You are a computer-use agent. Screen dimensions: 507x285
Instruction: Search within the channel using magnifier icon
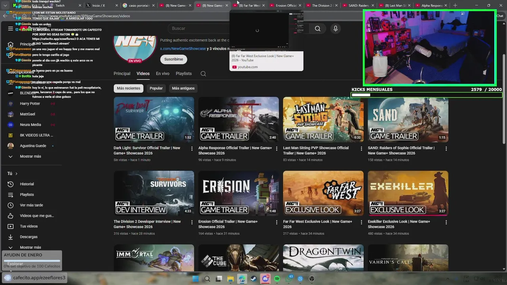[x=203, y=74]
